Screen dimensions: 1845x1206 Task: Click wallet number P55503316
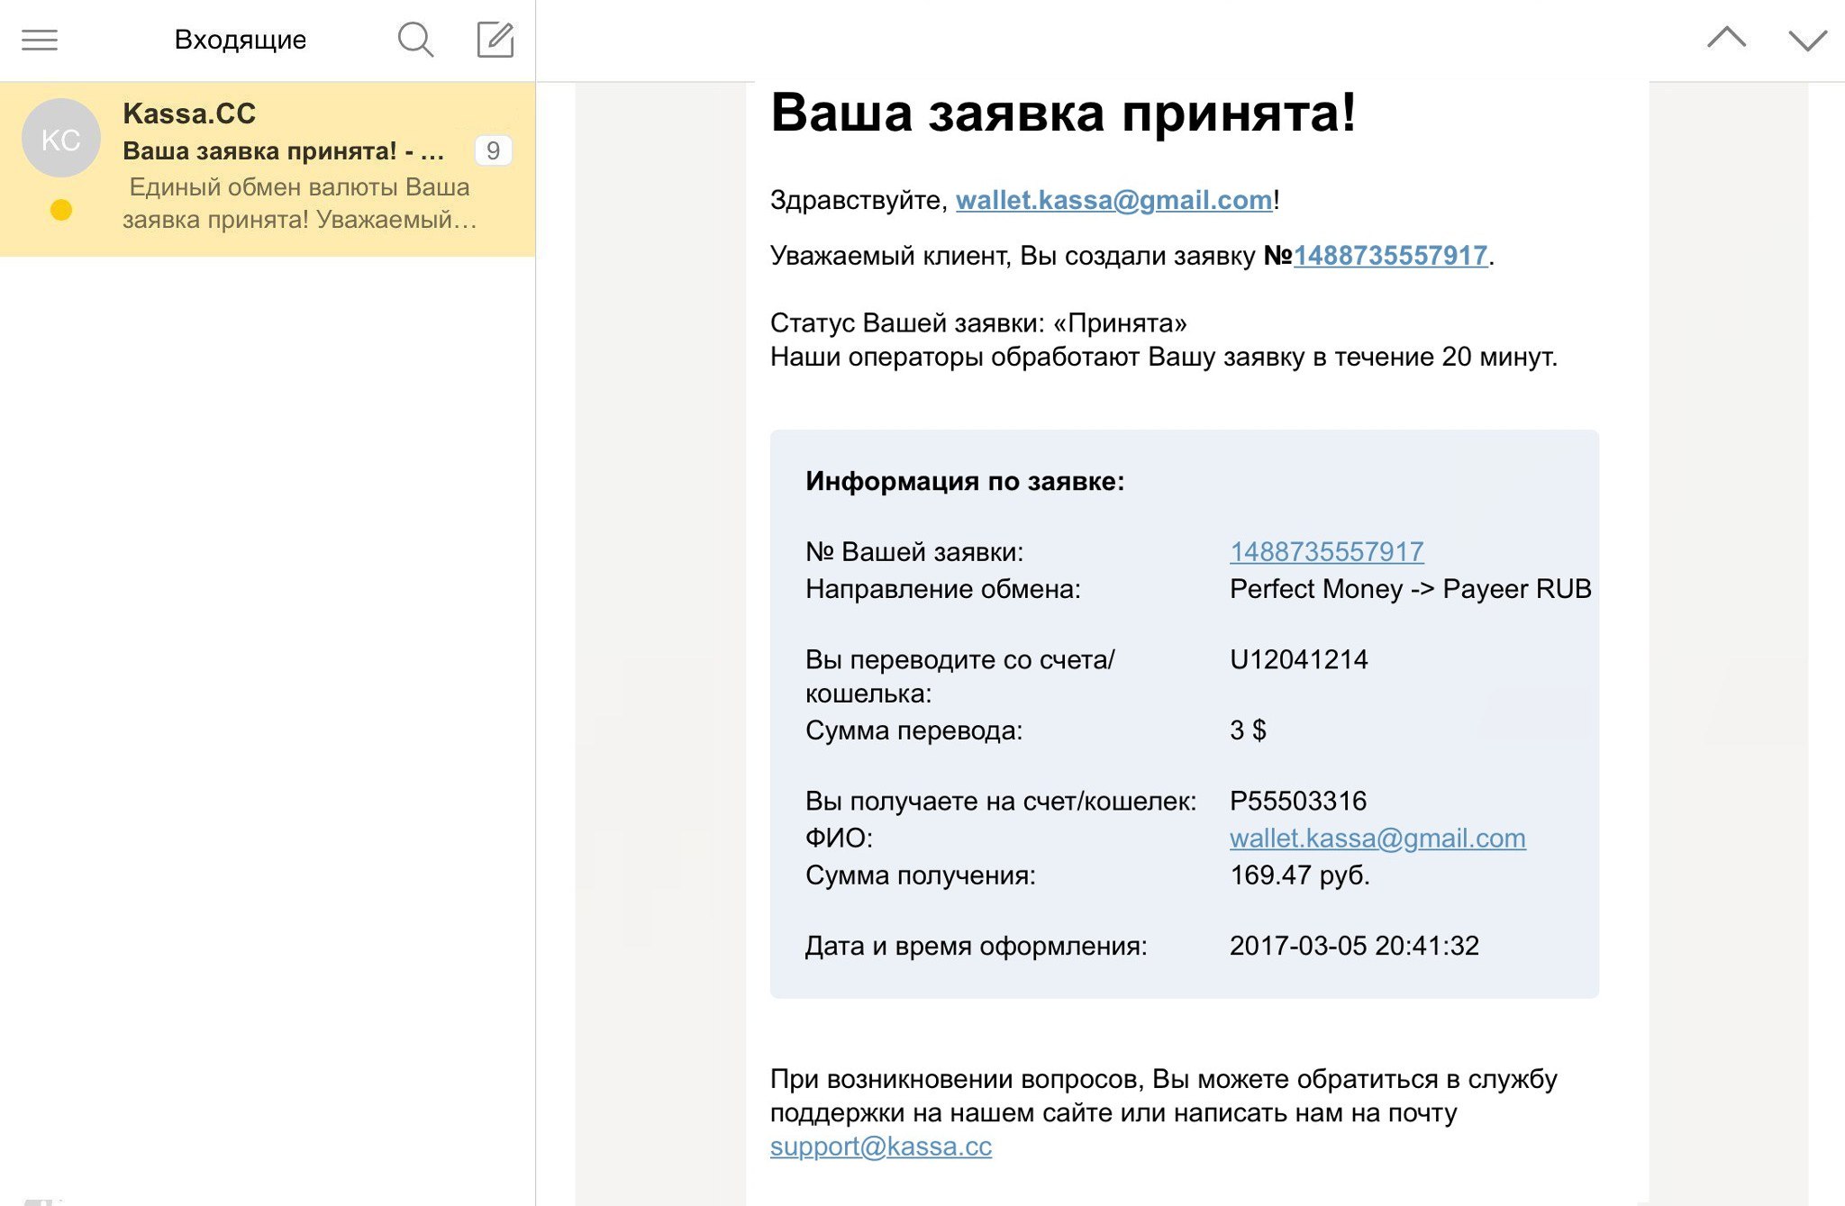[x=1298, y=801]
